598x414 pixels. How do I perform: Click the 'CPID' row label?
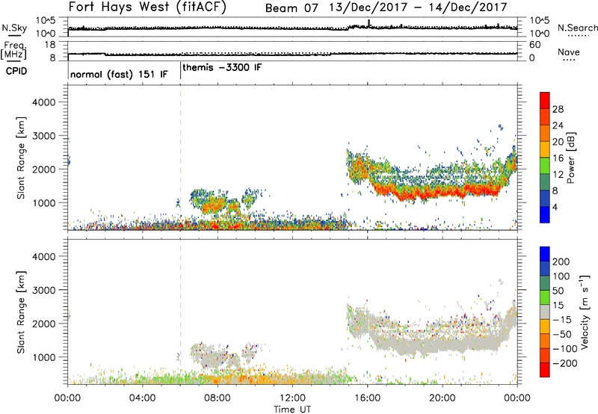point(16,71)
